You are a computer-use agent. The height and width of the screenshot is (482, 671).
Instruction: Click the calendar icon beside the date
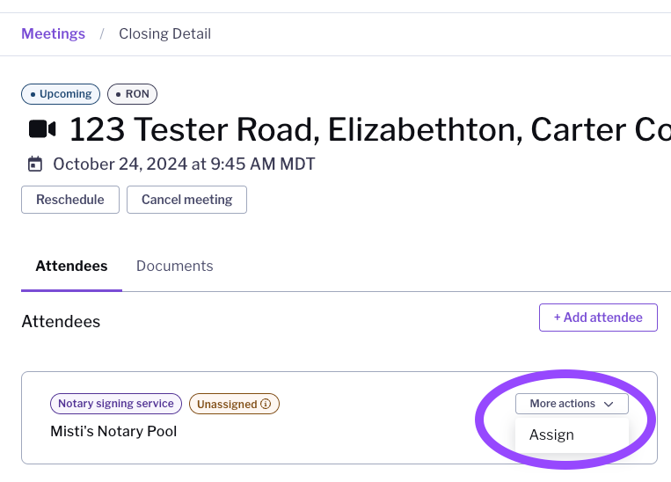tap(35, 164)
